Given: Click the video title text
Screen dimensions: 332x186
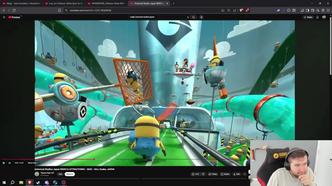Looking at the screenshot, I should [74, 169].
